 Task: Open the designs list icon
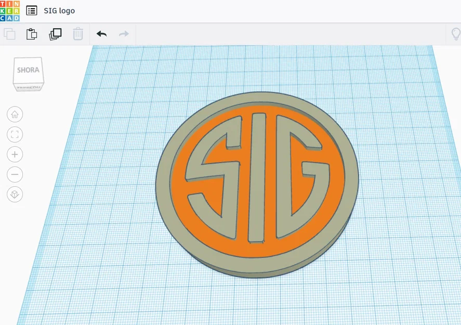(x=32, y=11)
